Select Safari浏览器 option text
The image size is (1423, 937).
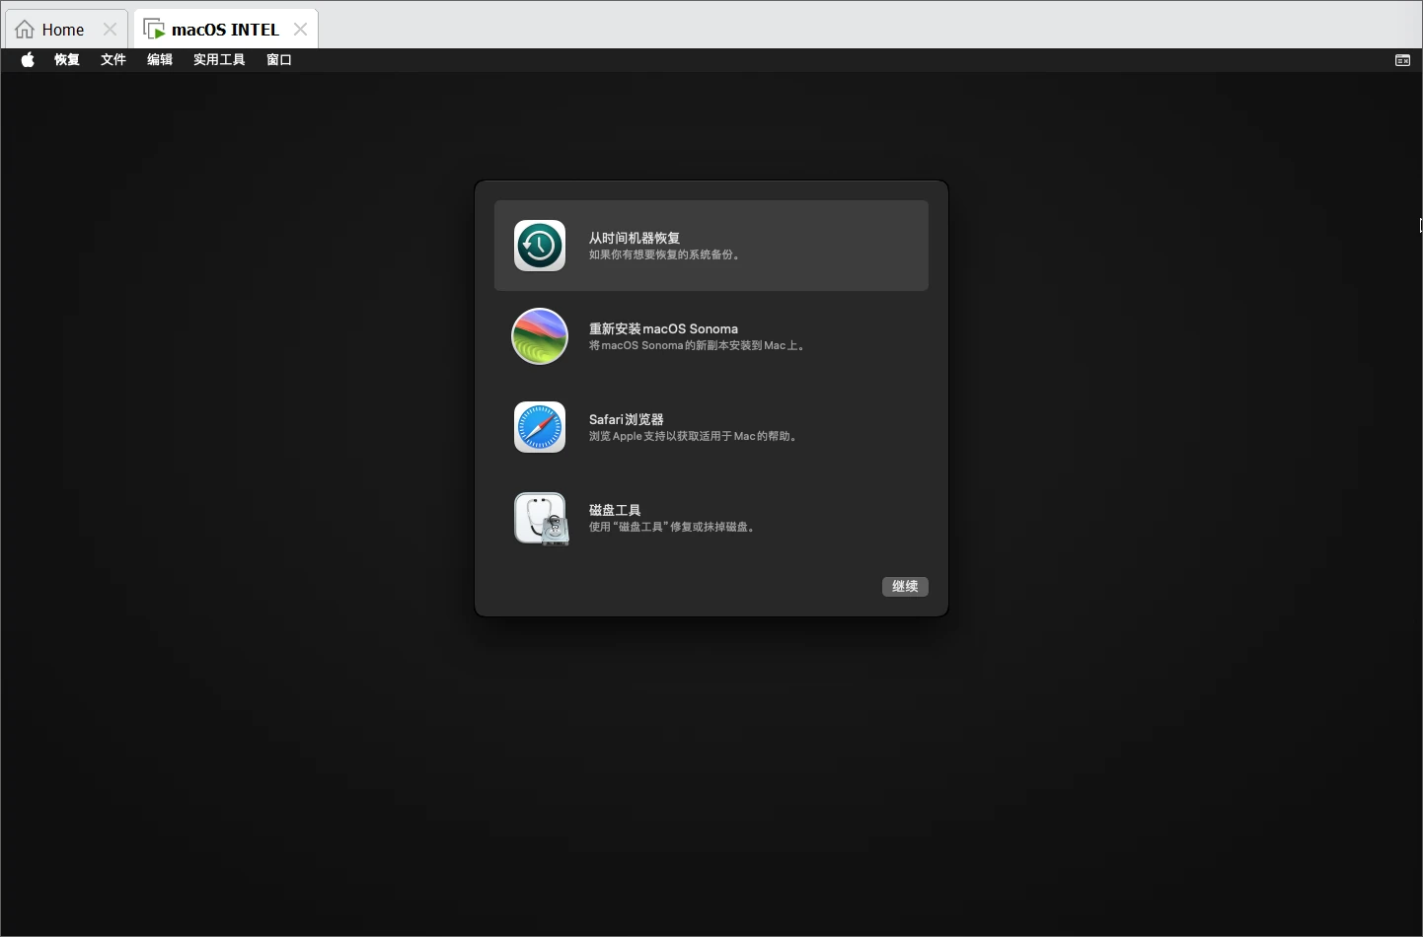[626, 419]
